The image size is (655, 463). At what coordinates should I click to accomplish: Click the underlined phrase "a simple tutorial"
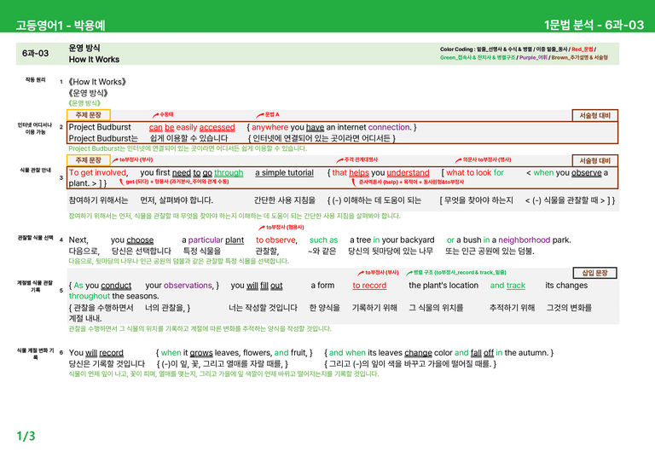tap(285, 173)
